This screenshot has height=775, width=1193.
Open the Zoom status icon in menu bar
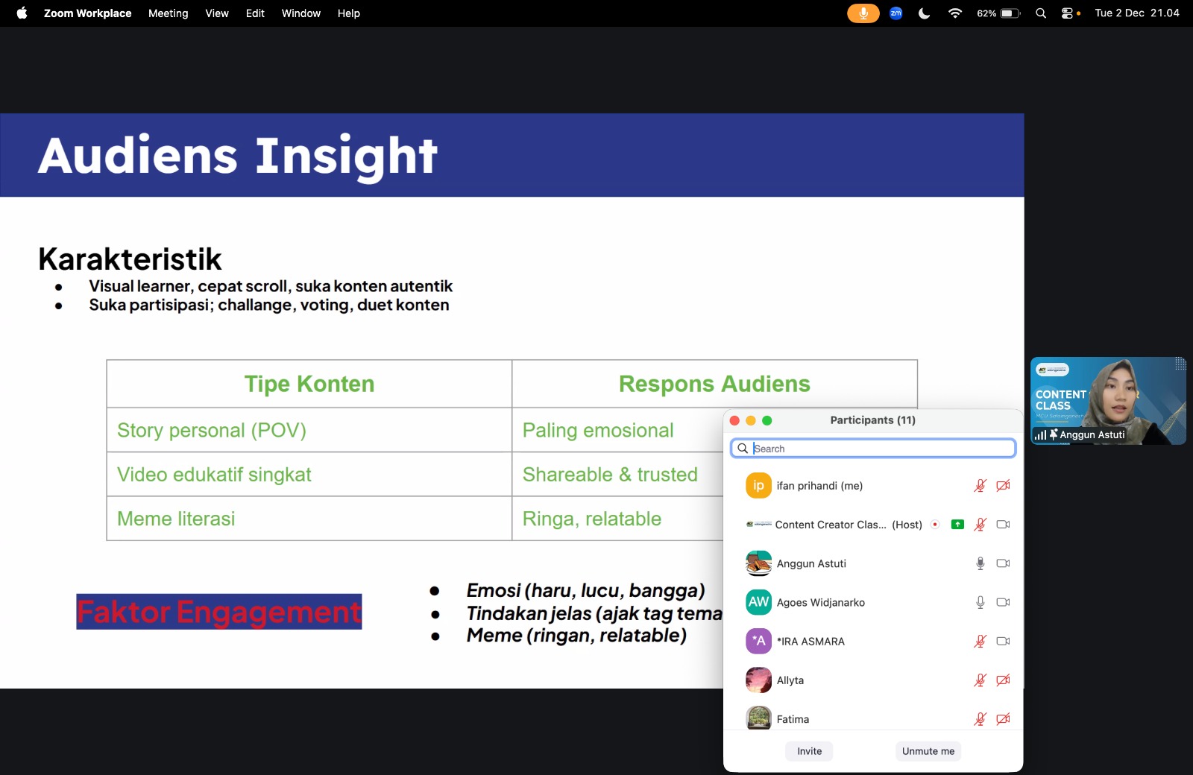pyautogui.click(x=896, y=13)
